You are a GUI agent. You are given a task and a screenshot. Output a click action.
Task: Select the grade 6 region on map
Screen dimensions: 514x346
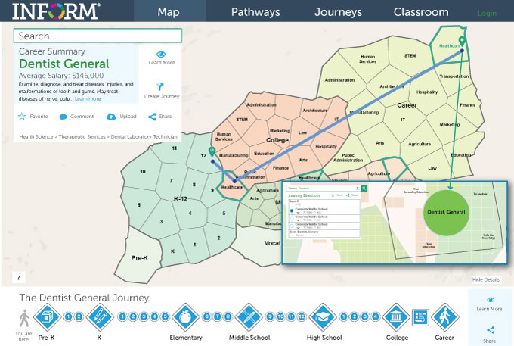[x=139, y=205]
